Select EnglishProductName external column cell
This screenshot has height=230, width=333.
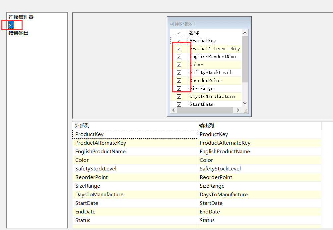(135, 151)
